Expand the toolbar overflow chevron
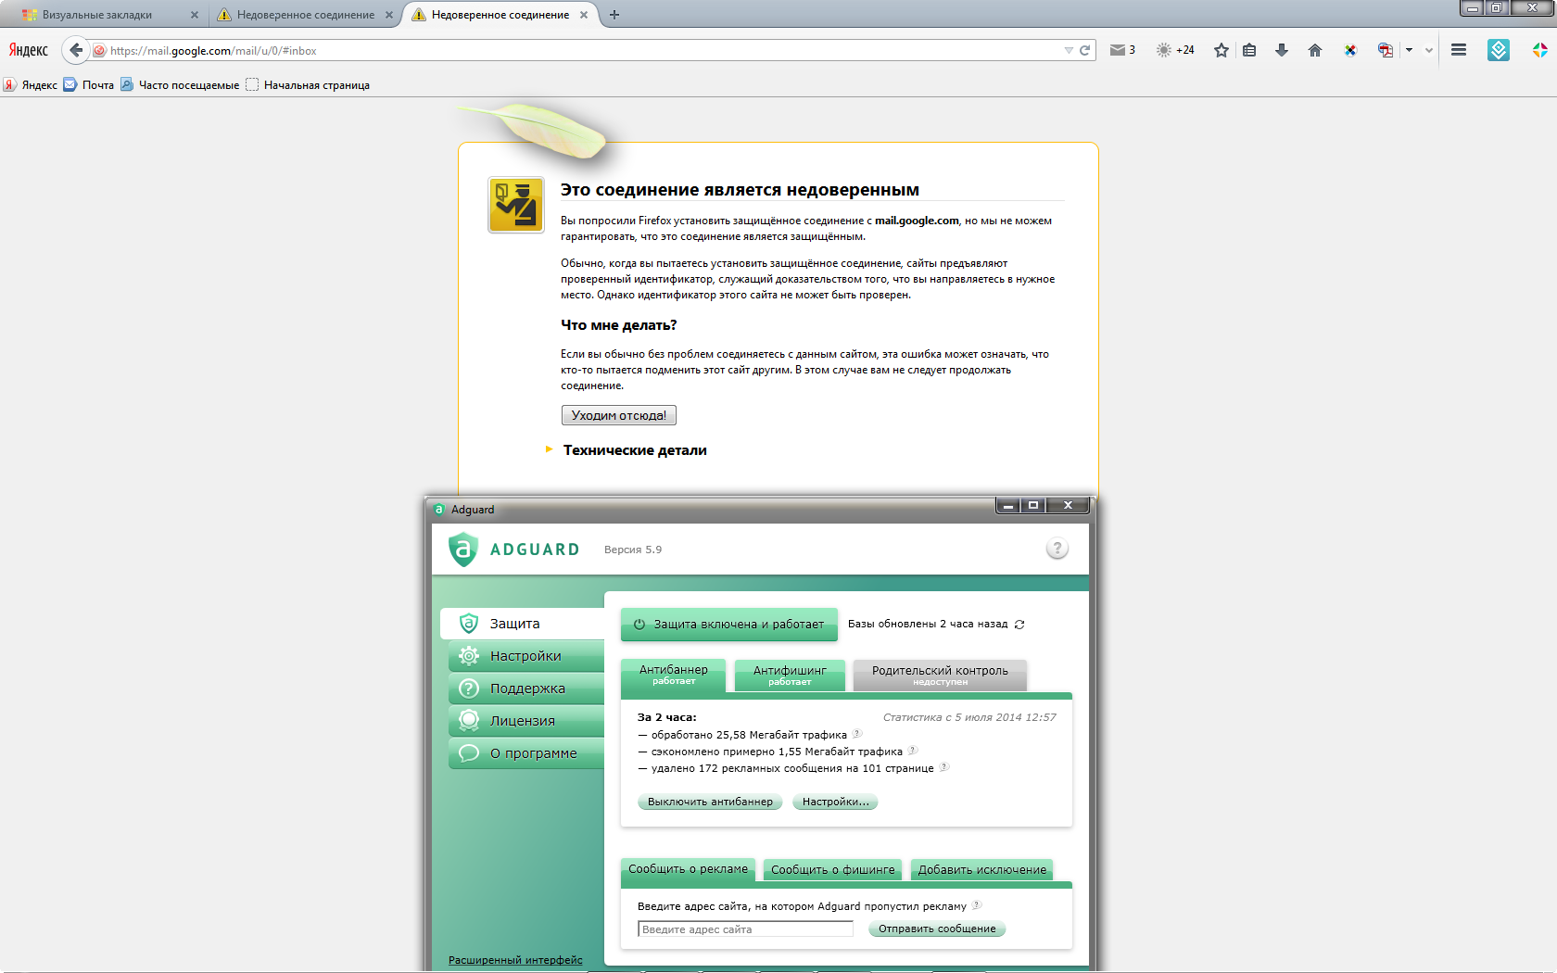The width and height of the screenshot is (1557, 973). [x=1429, y=50]
